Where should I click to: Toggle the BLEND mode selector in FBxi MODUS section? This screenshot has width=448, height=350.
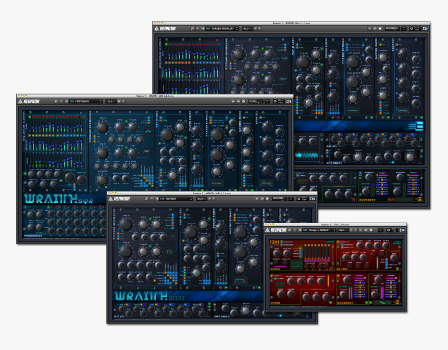[x=300, y=248]
